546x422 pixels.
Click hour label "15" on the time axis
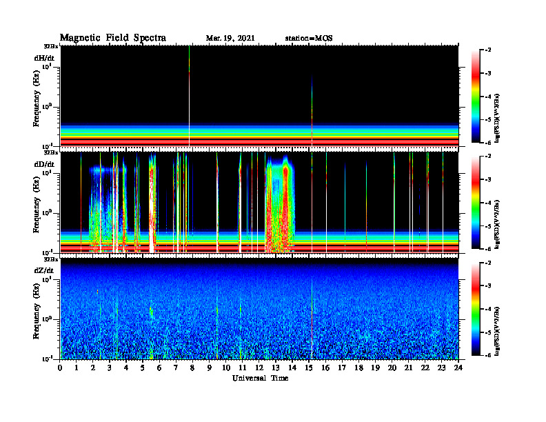point(309,368)
